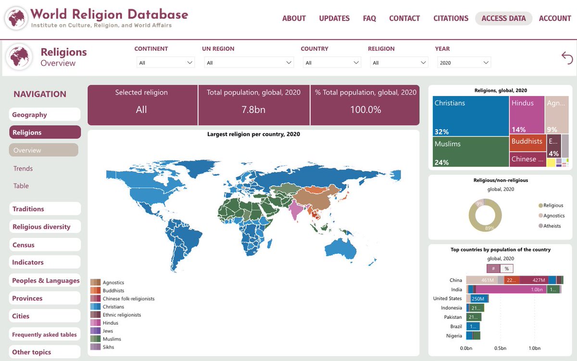Open the Continent dropdown
The image size is (577, 361).
point(164,62)
